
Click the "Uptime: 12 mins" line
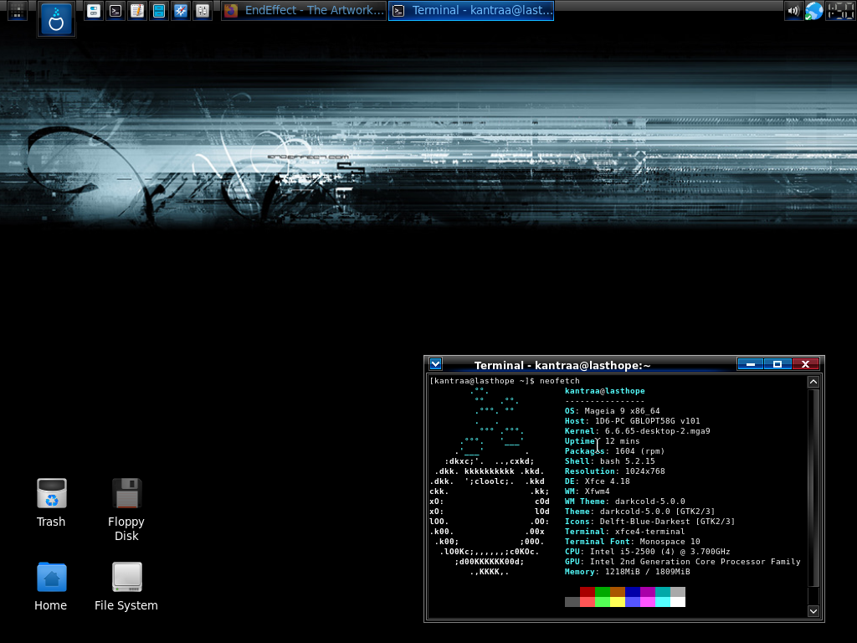pyautogui.click(x=603, y=441)
